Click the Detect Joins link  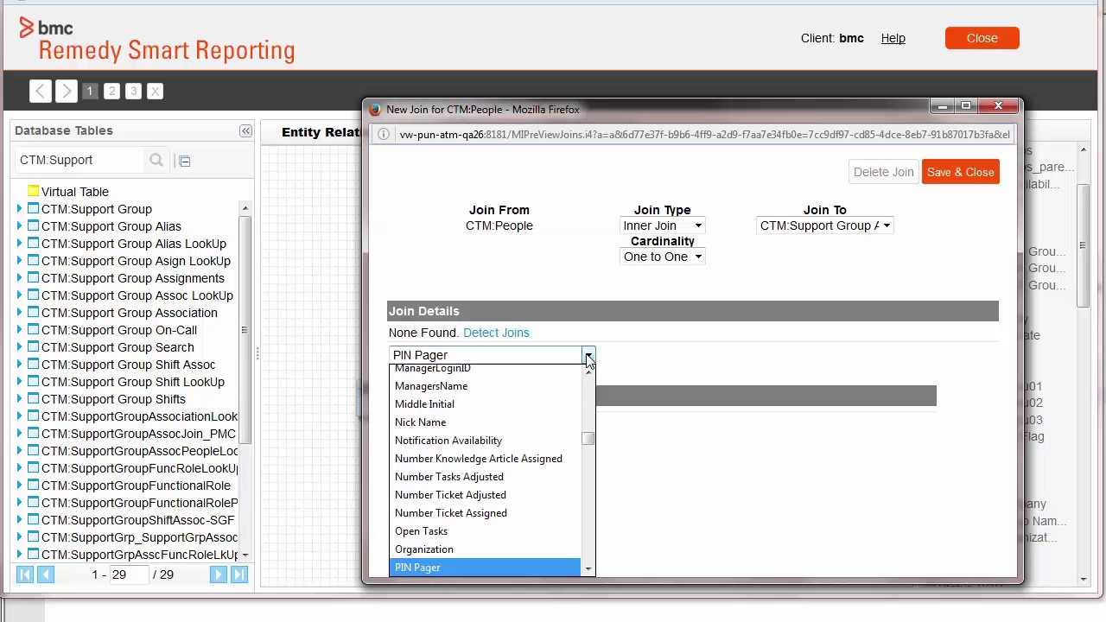(496, 333)
